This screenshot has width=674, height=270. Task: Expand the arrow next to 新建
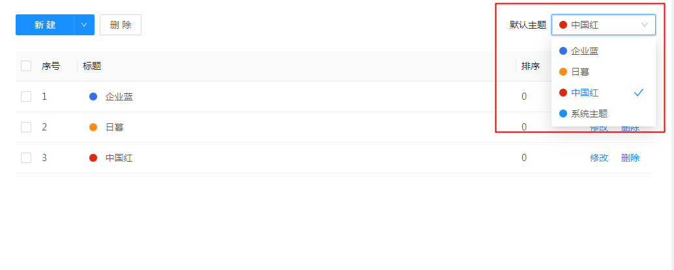(84, 25)
